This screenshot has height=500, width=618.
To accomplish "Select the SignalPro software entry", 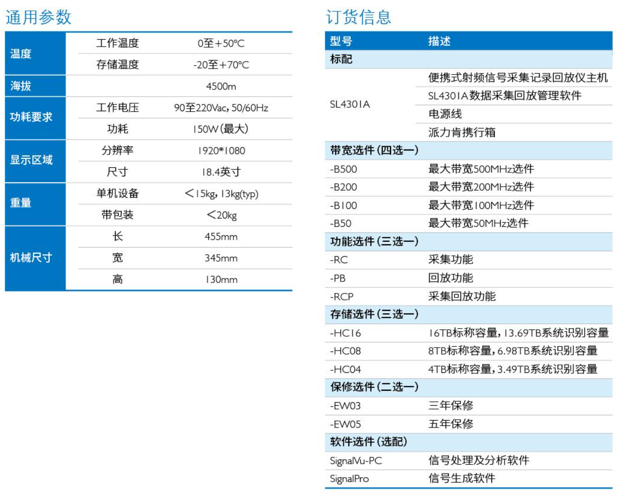I will (x=349, y=479).
